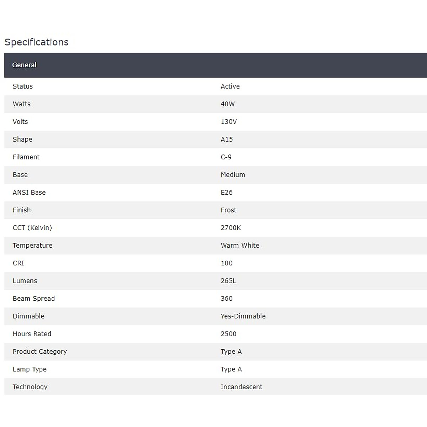Select the 2700K CCT value
The width and height of the screenshot is (427, 427).
click(x=231, y=228)
